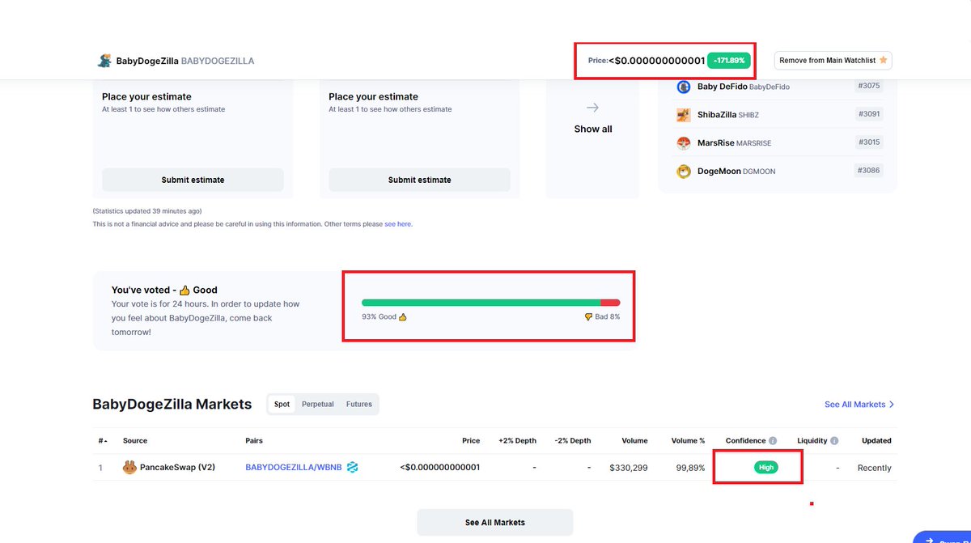Click the thumbs up icon beside 93% Good
The image size is (971, 543).
pos(403,316)
